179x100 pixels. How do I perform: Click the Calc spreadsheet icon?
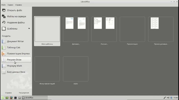4,47
